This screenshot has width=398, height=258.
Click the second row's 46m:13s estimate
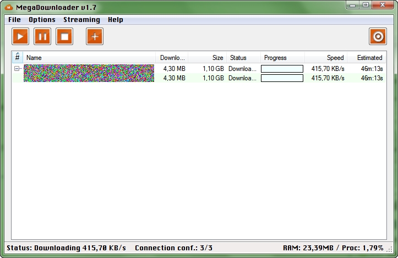click(x=372, y=78)
